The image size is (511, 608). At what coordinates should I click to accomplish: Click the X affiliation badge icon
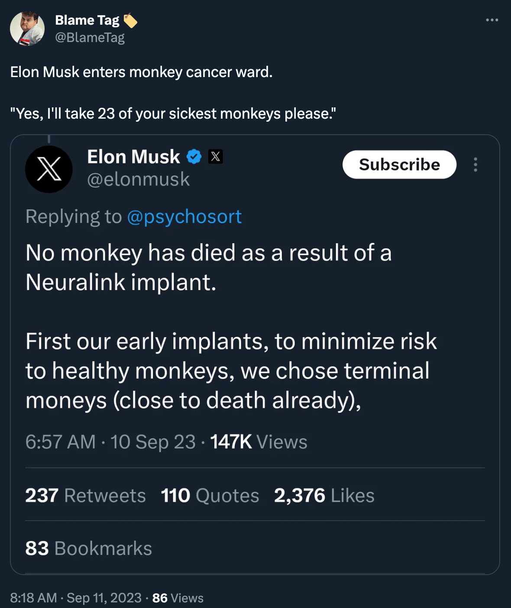pos(215,156)
